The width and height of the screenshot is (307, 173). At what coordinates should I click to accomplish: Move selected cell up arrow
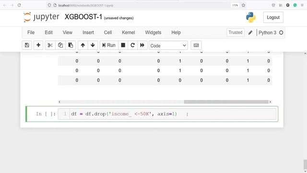tap(83, 45)
